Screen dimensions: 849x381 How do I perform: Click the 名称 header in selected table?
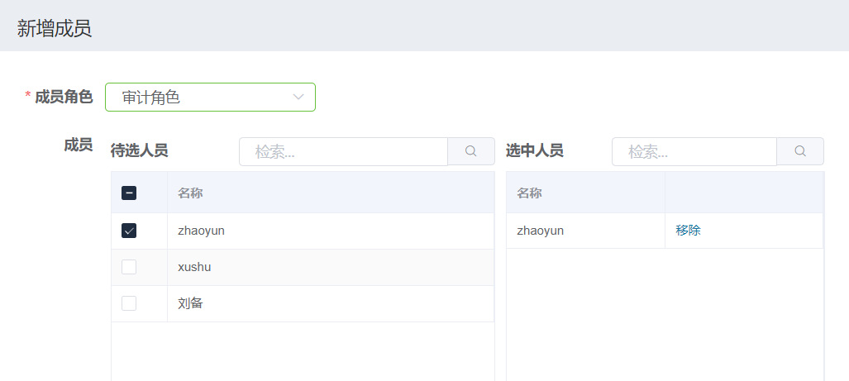529,193
